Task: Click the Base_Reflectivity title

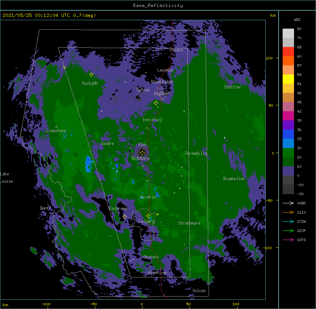Action: (x=158, y=6)
